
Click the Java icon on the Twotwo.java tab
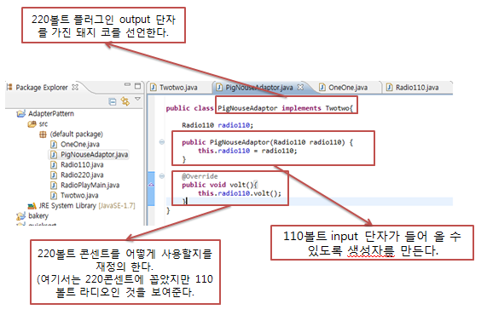[154, 87]
